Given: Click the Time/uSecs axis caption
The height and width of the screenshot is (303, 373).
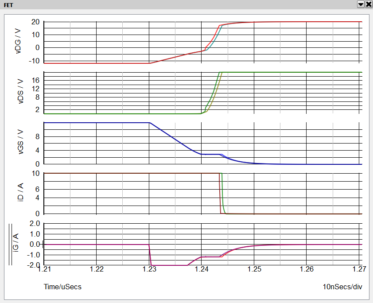Looking at the screenshot, I should coord(62,287).
